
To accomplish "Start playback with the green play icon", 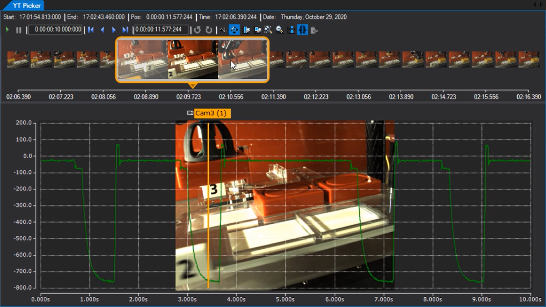I will [x=7, y=30].
